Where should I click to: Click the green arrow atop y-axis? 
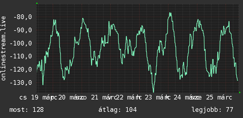(x=37, y=3)
